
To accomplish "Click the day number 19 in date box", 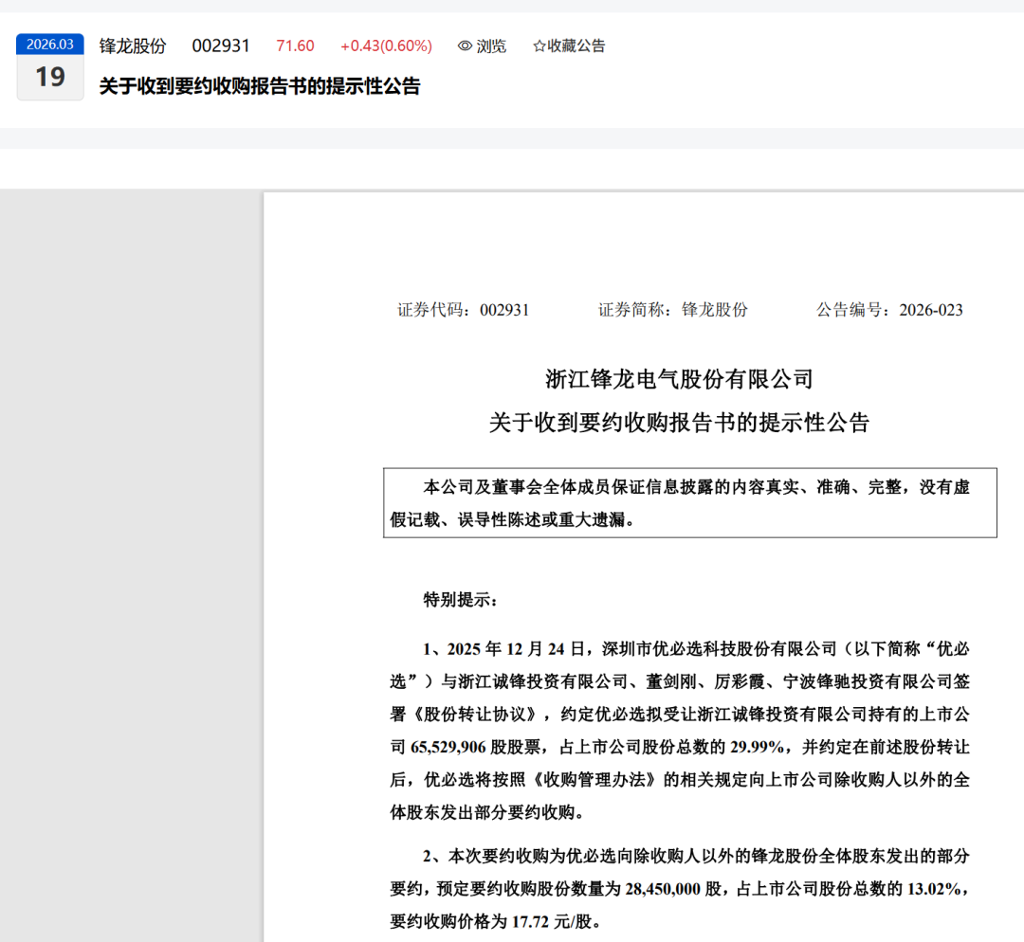I will click(x=50, y=77).
